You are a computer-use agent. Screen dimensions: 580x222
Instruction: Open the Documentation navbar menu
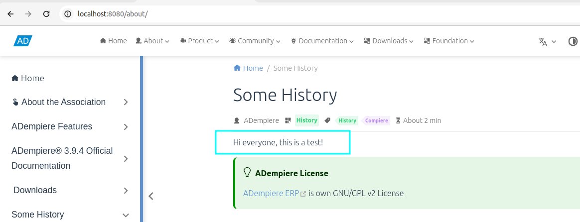click(x=322, y=41)
